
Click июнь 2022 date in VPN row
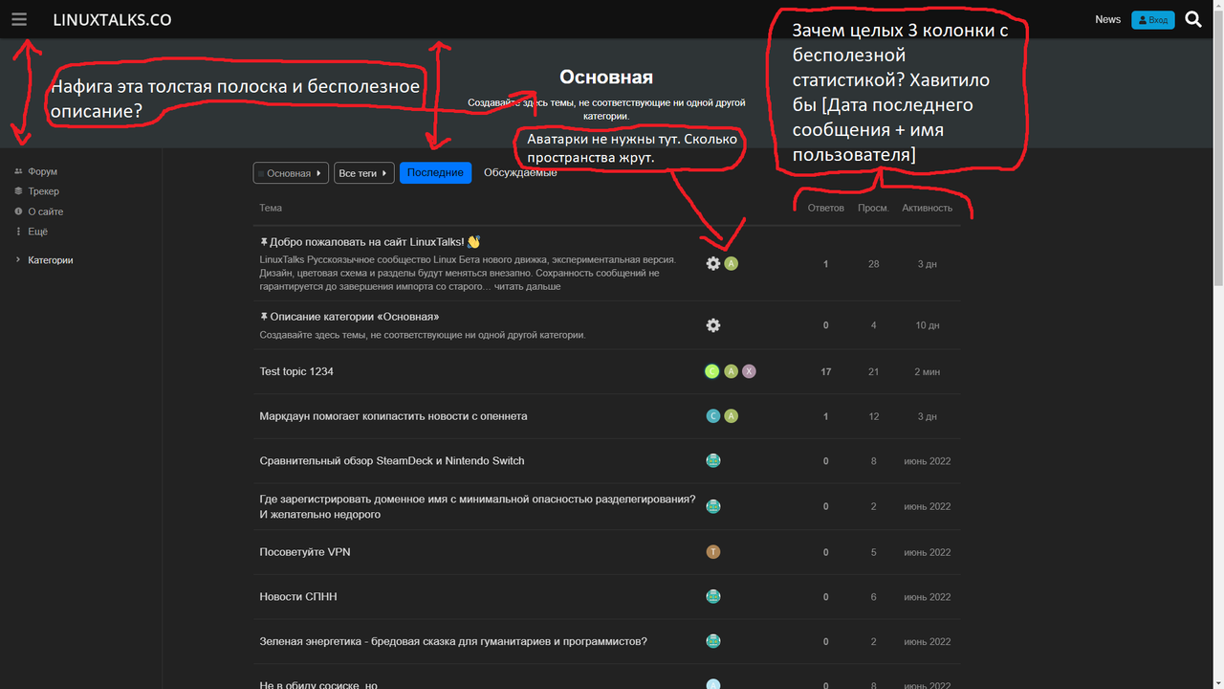[927, 552]
